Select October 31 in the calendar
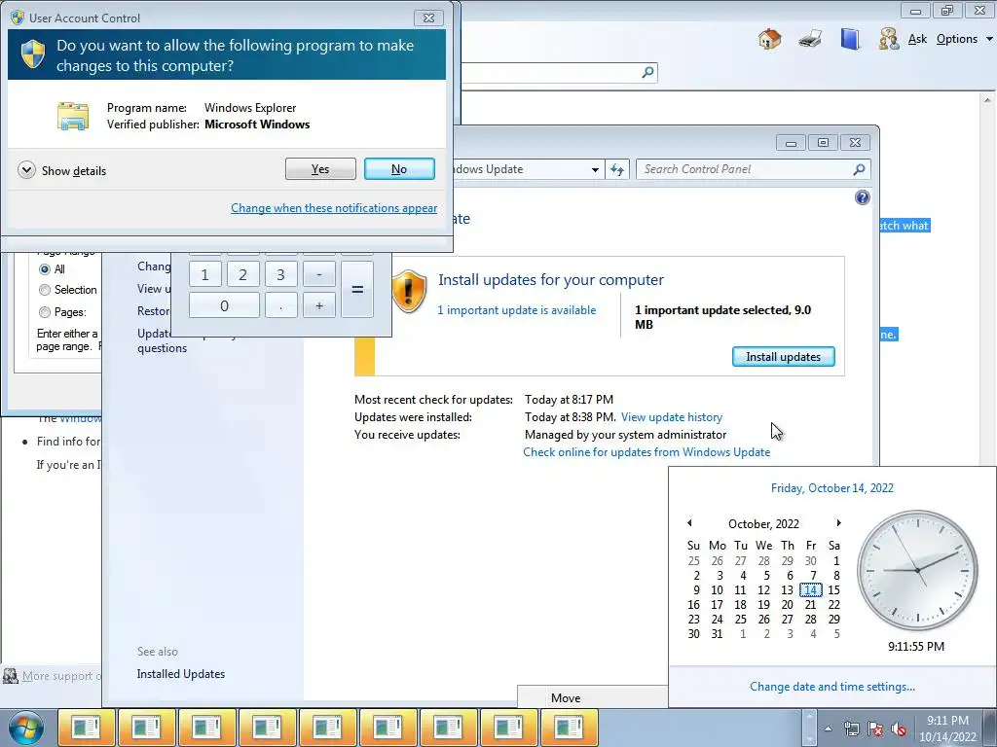 click(718, 634)
